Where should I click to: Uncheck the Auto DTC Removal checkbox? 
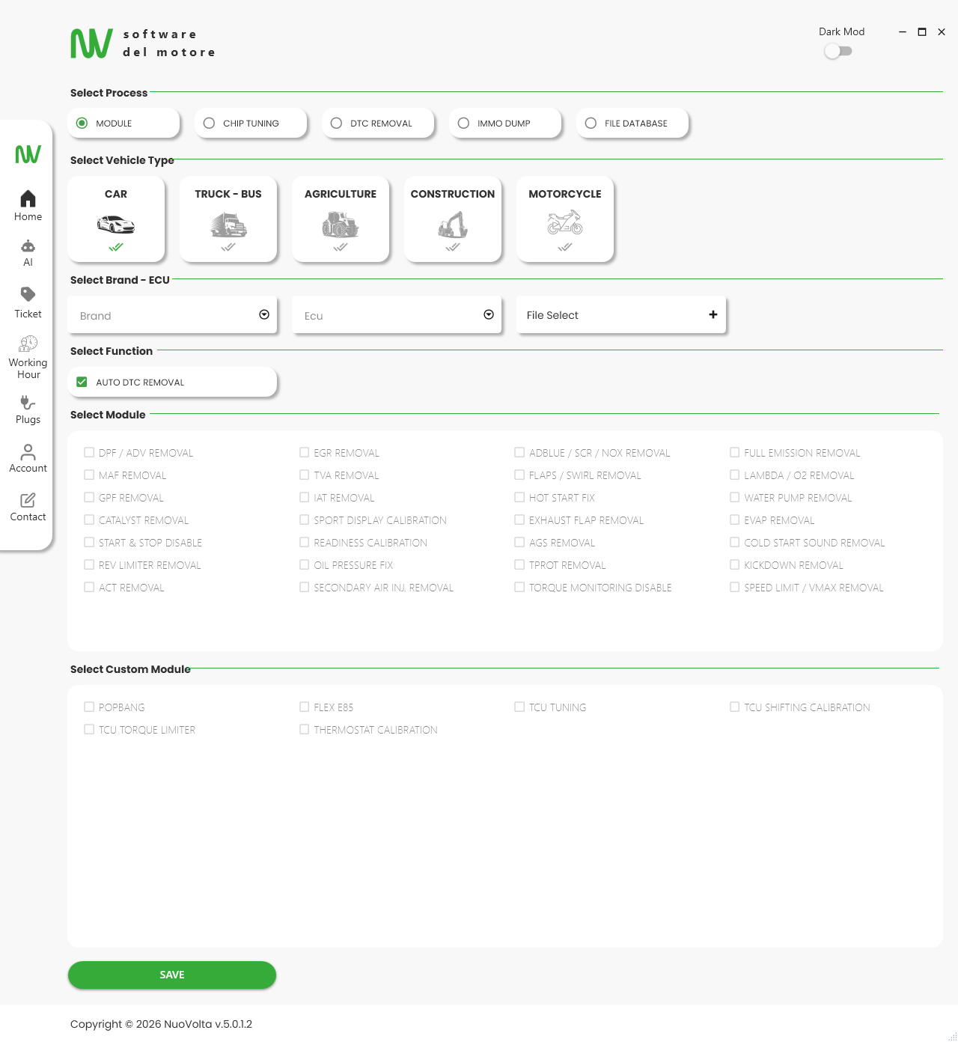coord(82,382)
